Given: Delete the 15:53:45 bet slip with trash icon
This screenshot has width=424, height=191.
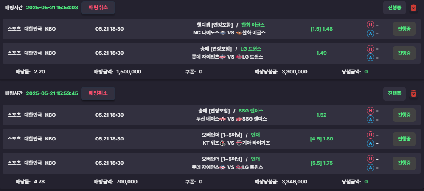Looking at the screenshot, I should [x=413, y=94].
